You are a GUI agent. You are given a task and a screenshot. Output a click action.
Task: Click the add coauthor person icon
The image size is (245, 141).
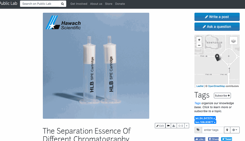(x=174, y=126)
